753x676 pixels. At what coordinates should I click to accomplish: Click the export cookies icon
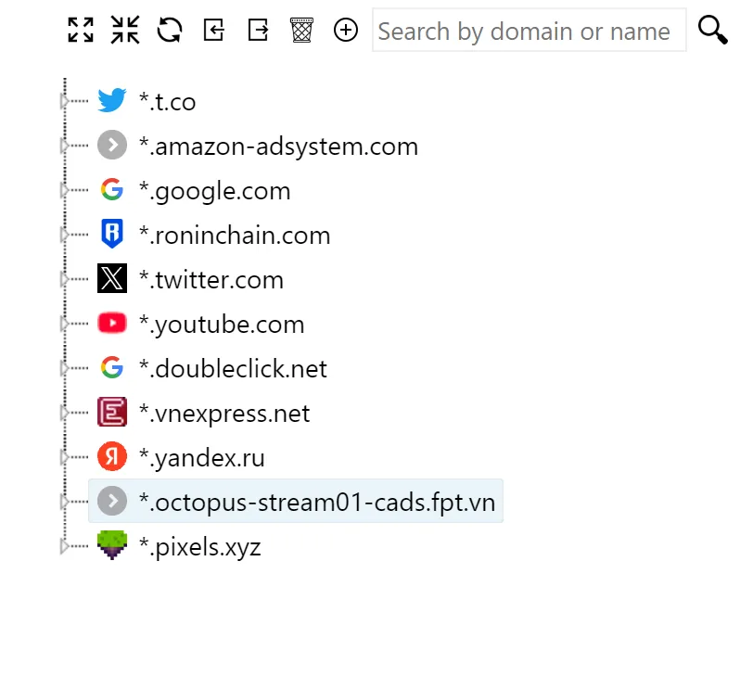[258, 30]
